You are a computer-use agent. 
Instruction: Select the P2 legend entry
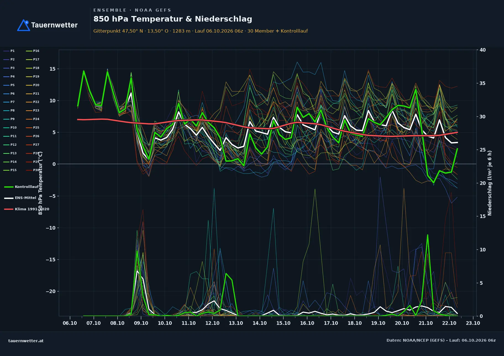pyautogui.click(x=9, y=59)
